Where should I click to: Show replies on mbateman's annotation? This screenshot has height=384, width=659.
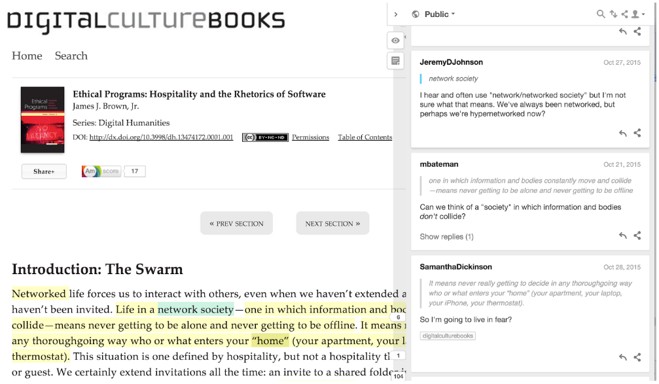446,236
